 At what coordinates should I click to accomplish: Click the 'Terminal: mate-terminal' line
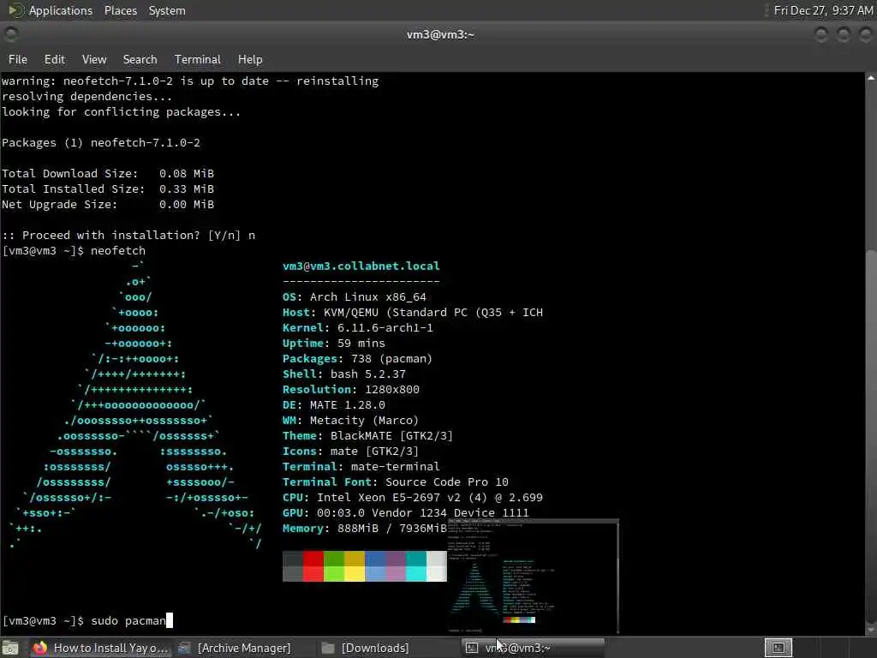(x=361, y=467)
